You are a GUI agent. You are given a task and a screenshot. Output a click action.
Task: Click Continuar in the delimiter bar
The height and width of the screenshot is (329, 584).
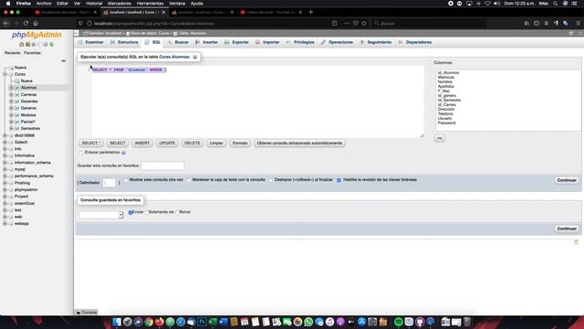coord(567,180)
